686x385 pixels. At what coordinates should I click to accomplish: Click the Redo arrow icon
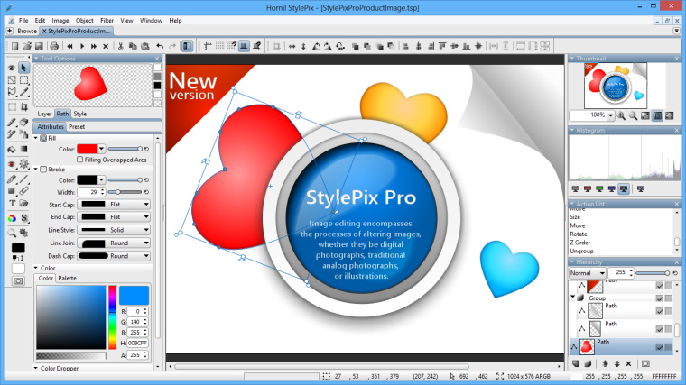pyautogui.click(x=172, y=46)
